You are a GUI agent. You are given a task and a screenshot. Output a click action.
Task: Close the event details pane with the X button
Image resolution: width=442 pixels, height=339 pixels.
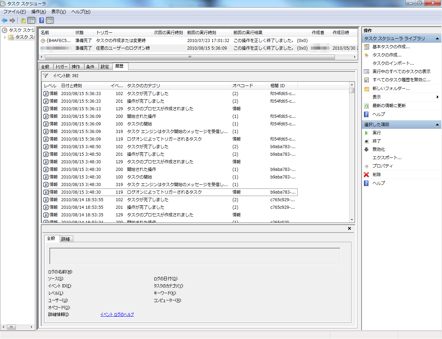coord(349,228)
